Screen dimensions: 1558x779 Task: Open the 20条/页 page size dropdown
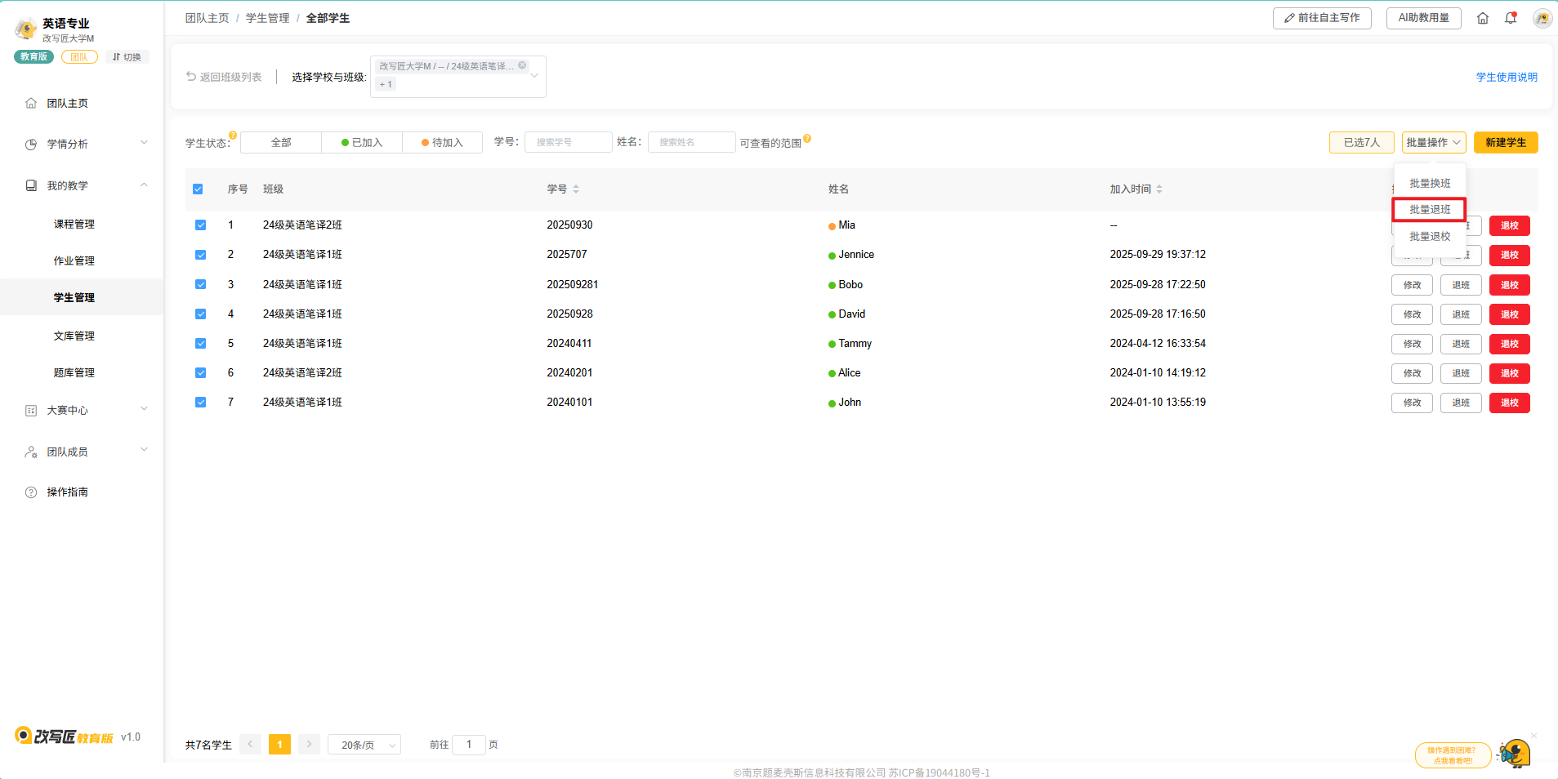[364, 745]
